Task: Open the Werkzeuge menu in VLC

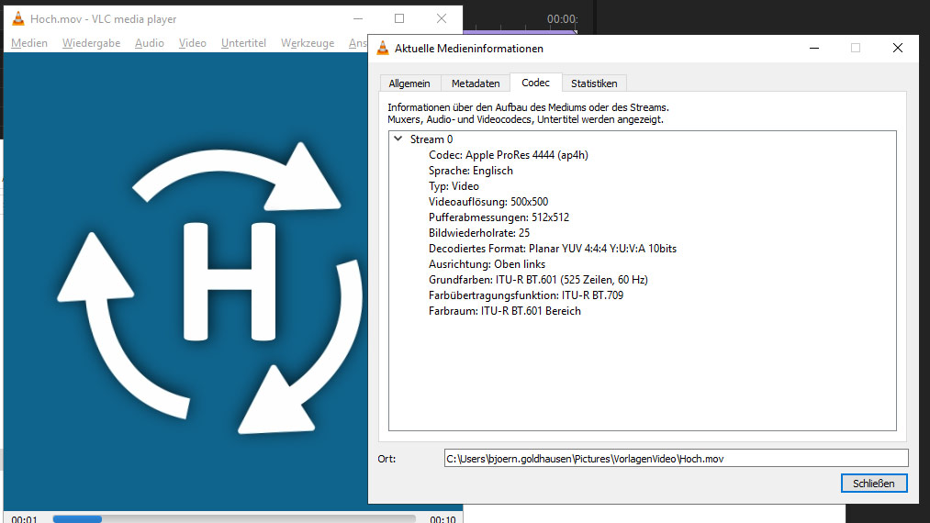Action: point(308,43)
